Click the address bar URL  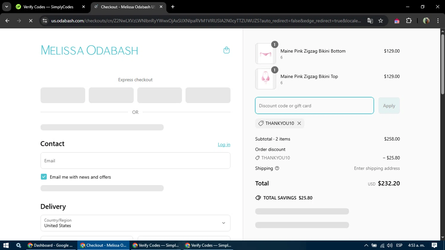pos(206,21)
